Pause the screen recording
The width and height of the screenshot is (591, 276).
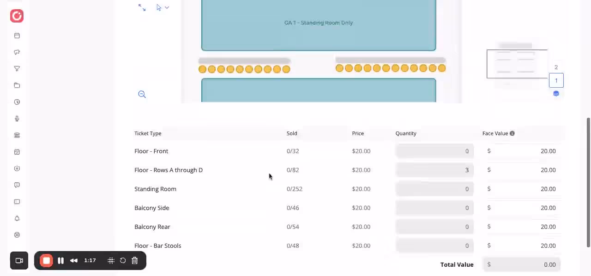(x=60, y=261)
